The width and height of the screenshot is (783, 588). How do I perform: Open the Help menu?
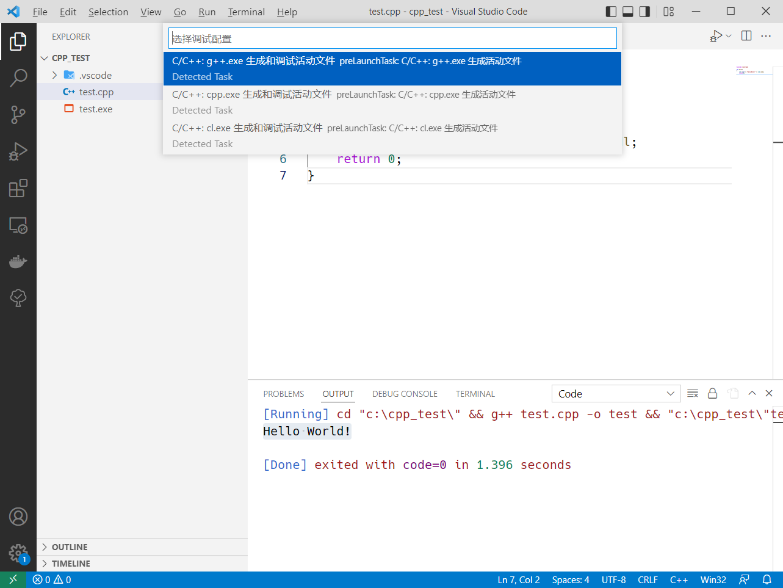point(287,12)
